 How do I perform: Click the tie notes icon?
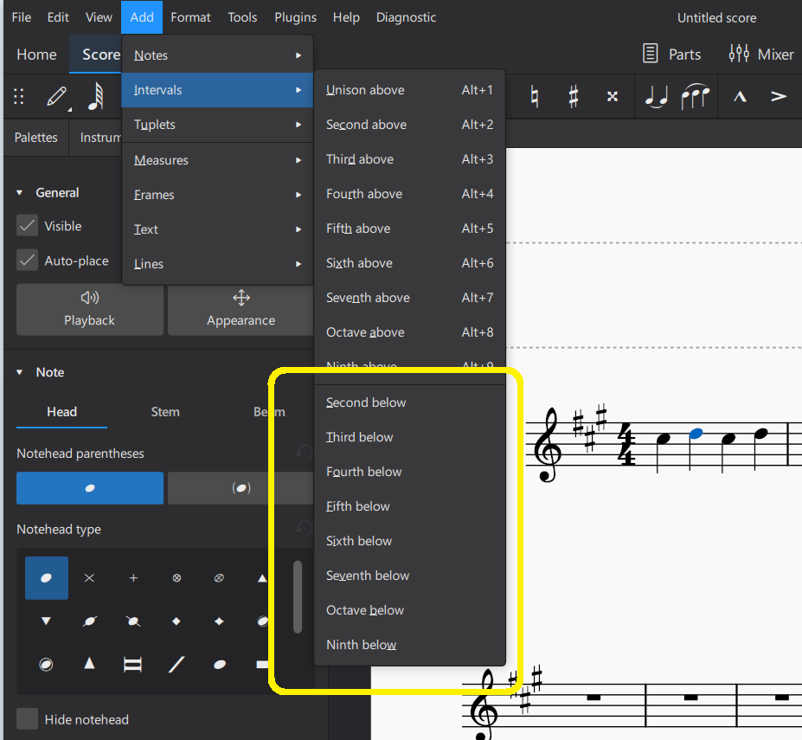[657, 96]
